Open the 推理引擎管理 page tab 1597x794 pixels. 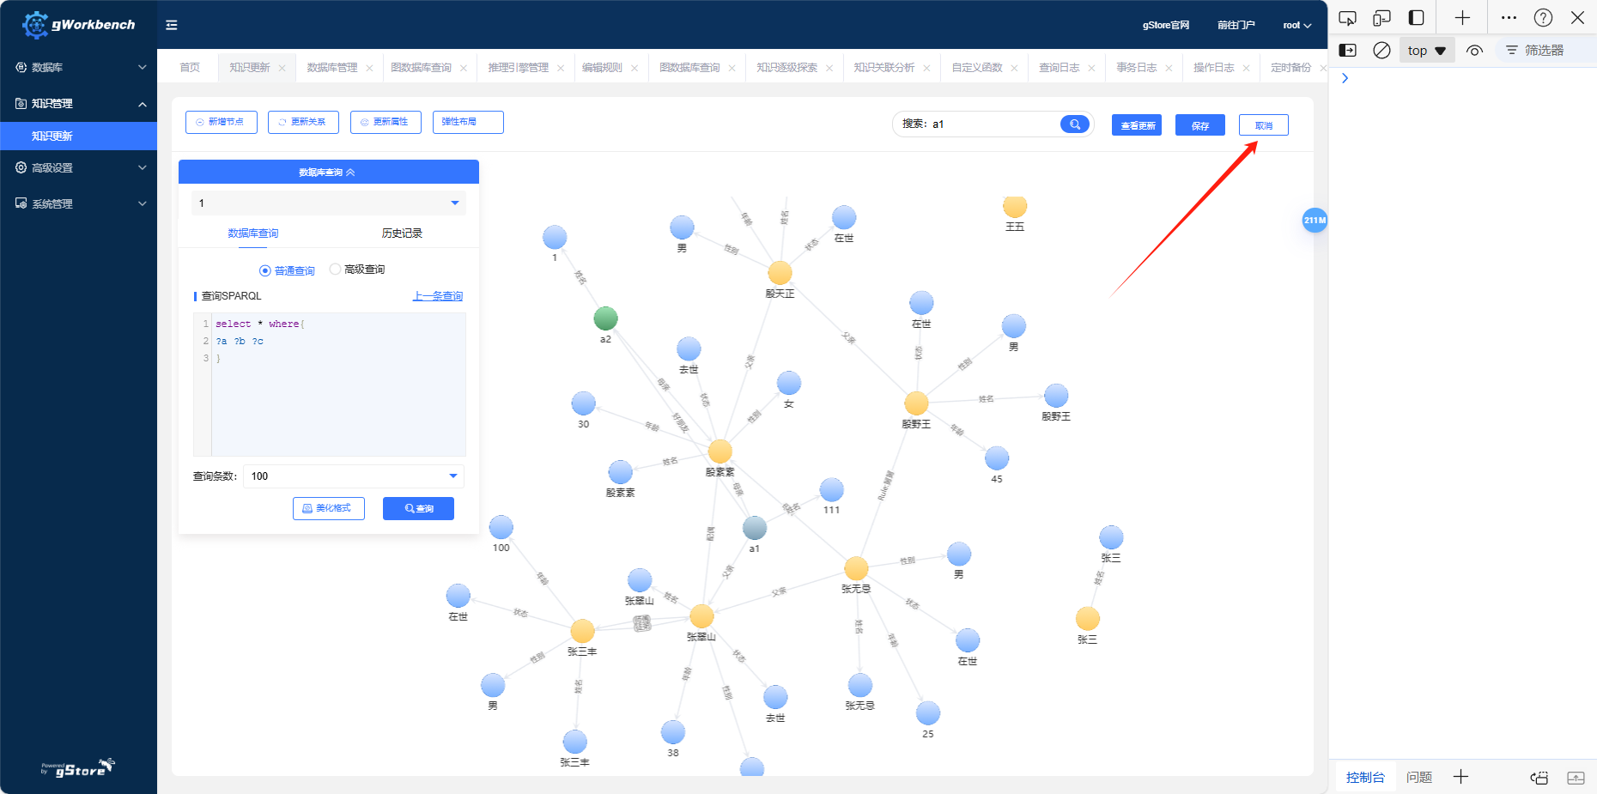(x=518, y=68)
